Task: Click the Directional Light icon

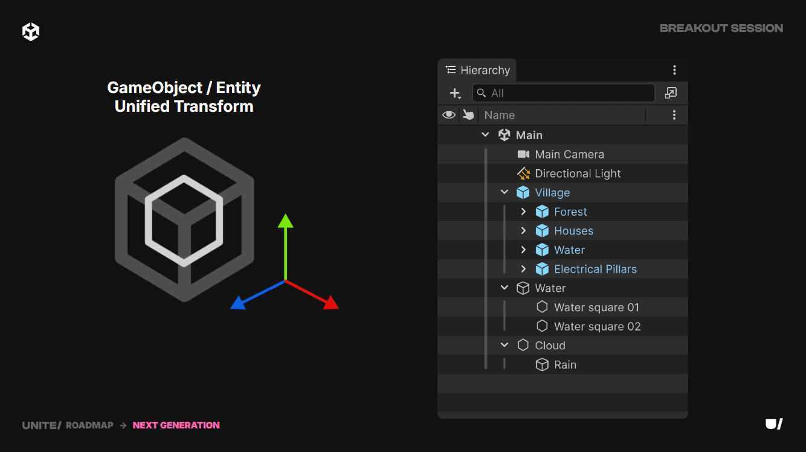Action: [523, 174]
